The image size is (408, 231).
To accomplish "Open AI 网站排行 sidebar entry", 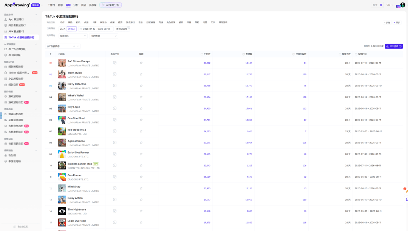I will [x=15, y=55].
